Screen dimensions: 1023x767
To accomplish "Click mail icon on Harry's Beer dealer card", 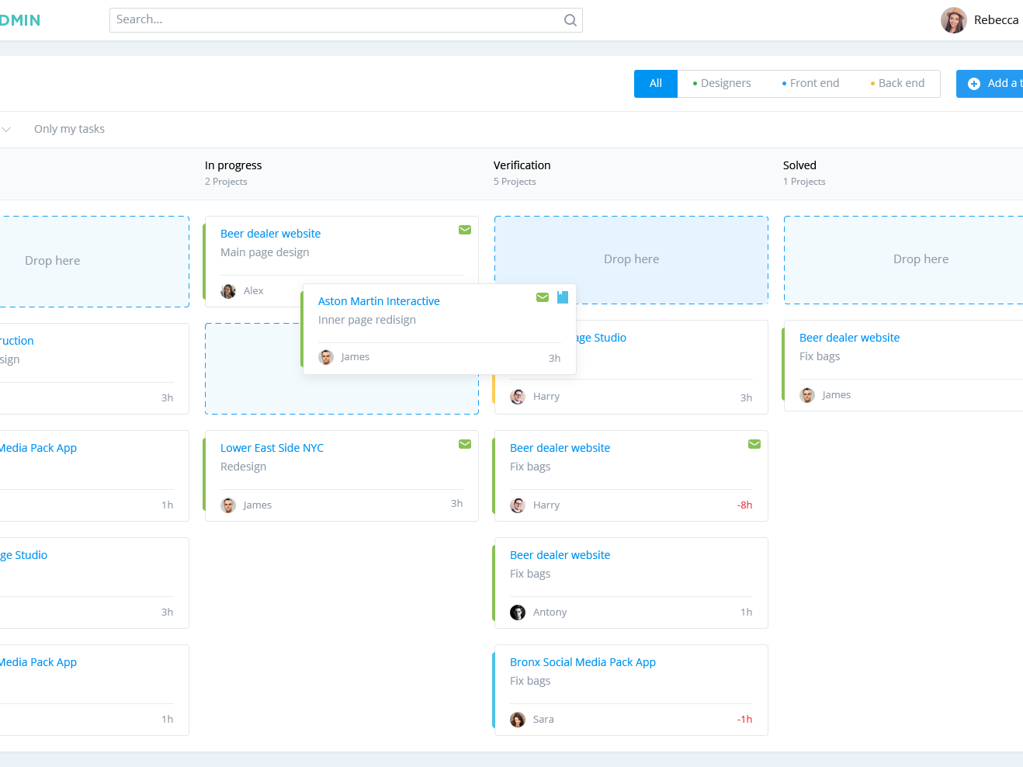I will pos(754,444).
